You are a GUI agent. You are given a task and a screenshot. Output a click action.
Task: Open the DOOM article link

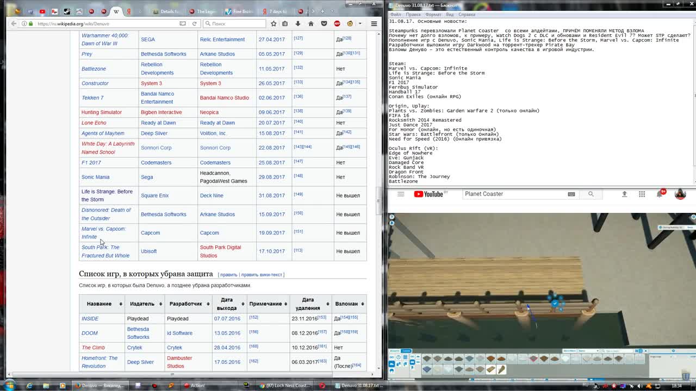(x=90, y=333)
